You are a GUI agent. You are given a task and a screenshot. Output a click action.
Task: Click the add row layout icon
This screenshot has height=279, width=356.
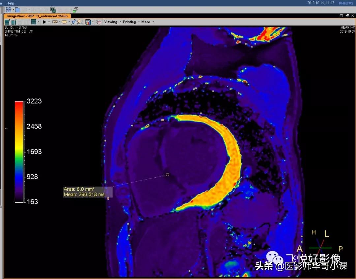point(7,22)
